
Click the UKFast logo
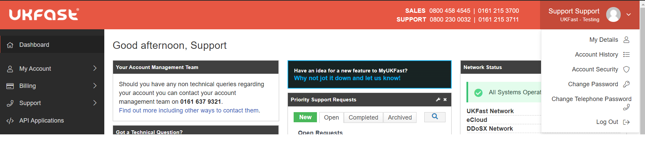click(x=44, y=14)
